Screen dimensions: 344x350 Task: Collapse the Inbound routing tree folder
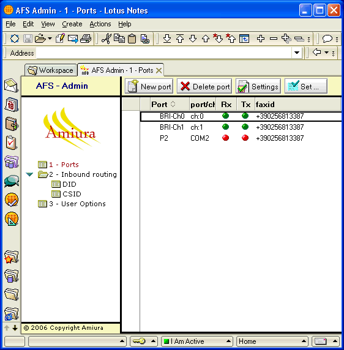coord(29,174)
